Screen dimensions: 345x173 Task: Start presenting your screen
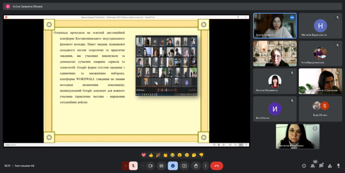(184, 166)
